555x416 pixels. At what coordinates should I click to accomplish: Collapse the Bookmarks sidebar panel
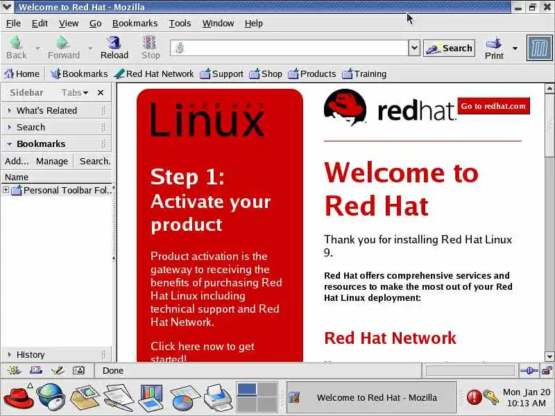tap(57, 144)
